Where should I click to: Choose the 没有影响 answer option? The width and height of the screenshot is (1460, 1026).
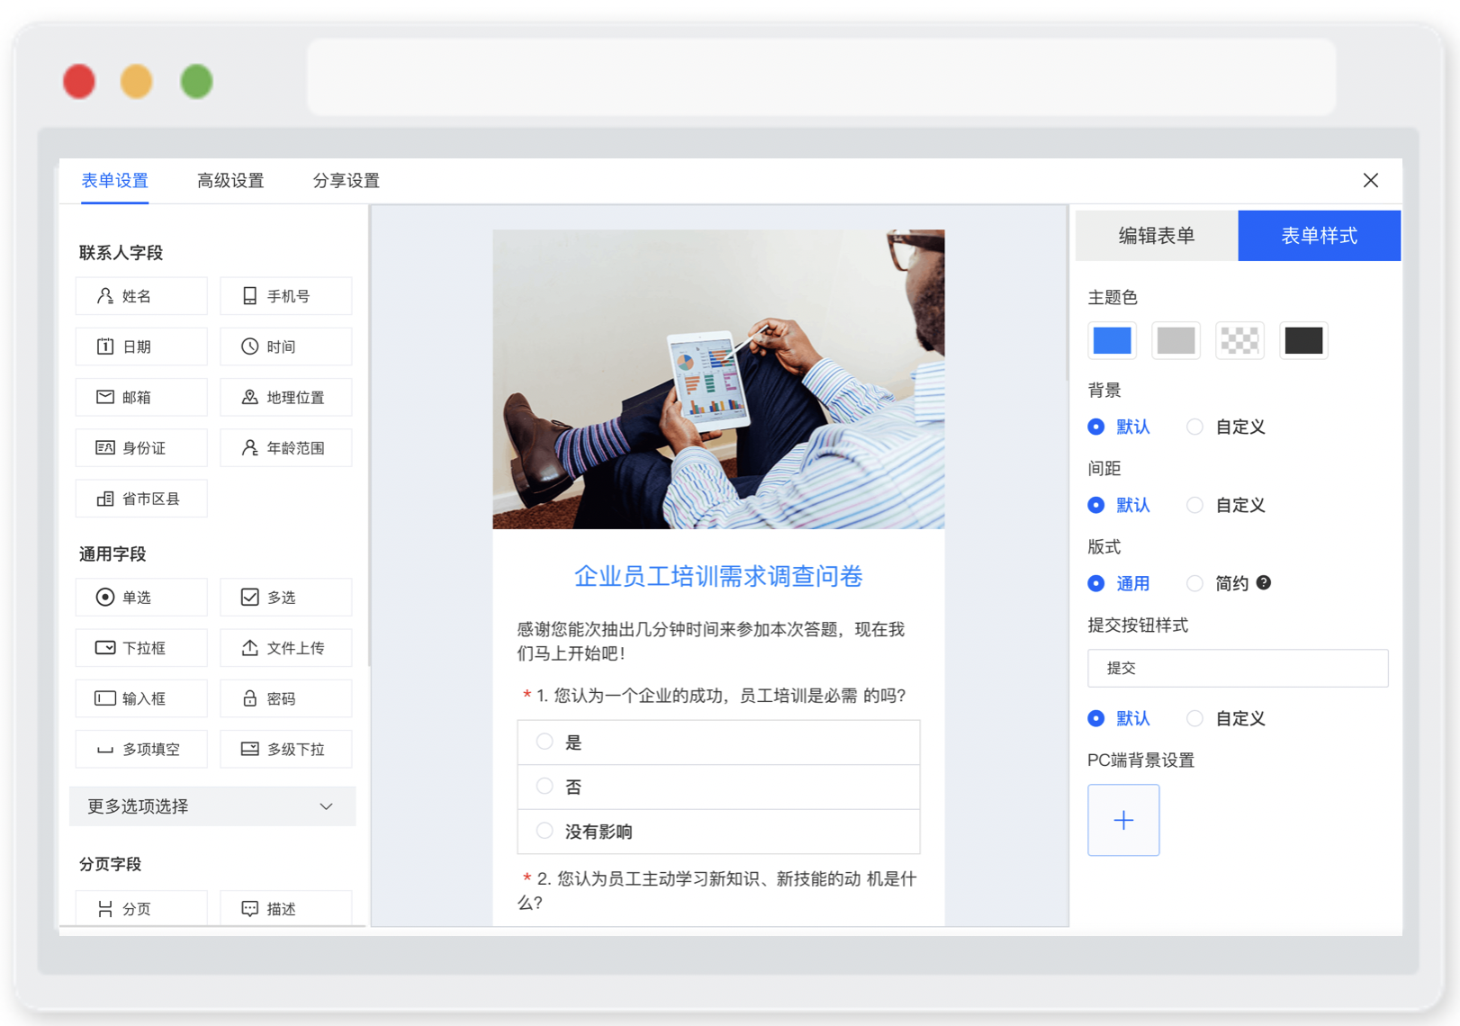[718, 832]
